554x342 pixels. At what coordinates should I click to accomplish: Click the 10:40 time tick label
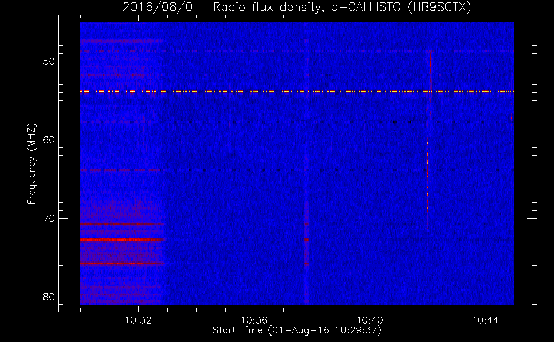tap(370, 320)
